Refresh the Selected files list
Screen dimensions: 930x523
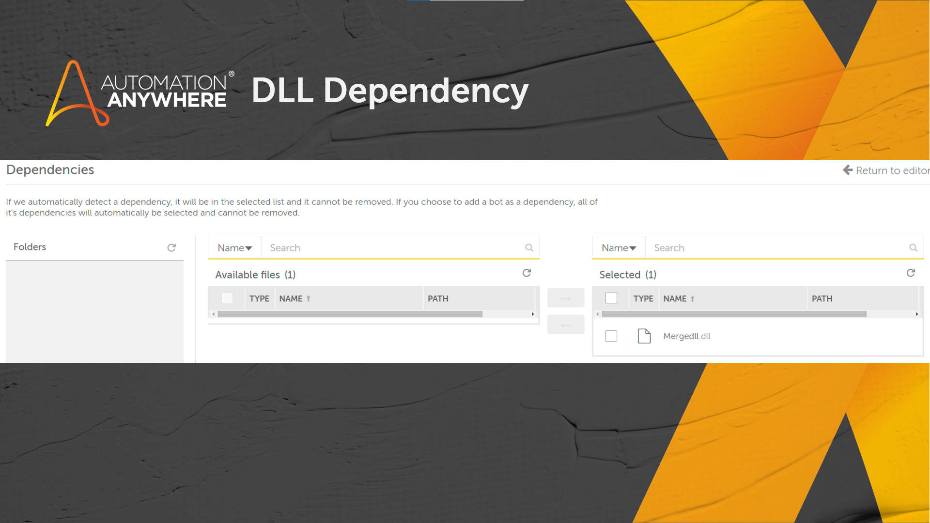[911, 273]
